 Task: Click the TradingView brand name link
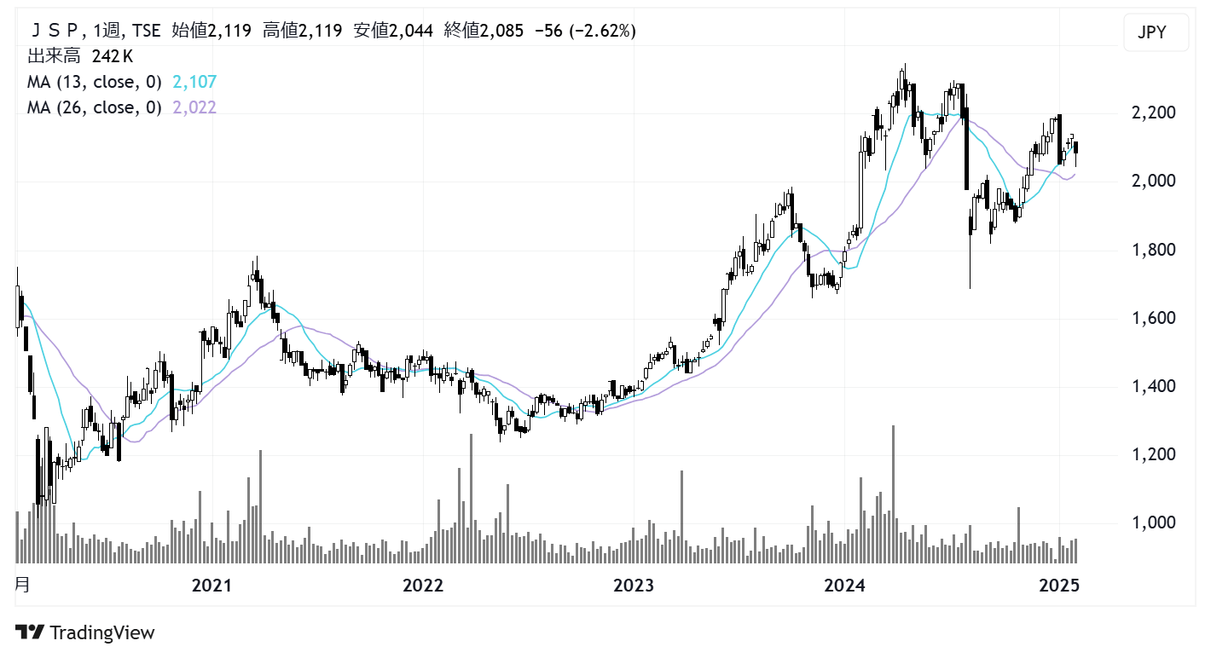(x=102, y=632)
